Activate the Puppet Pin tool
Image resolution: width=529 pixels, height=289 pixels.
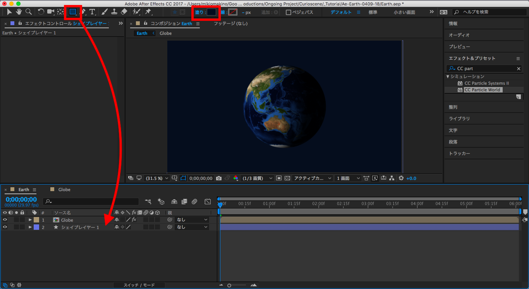pyautogui.click(x=148, y=12)
